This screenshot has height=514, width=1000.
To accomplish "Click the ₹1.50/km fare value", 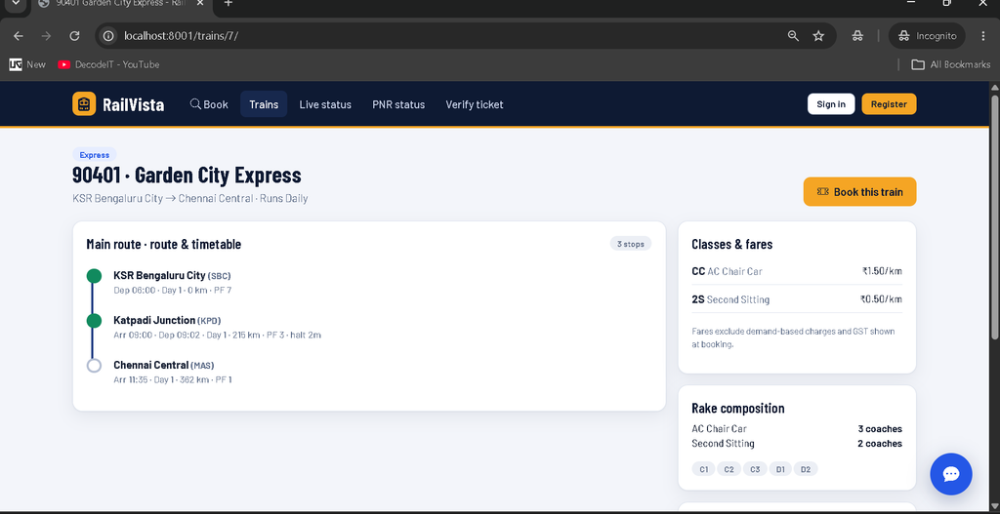I will (882, 271).
